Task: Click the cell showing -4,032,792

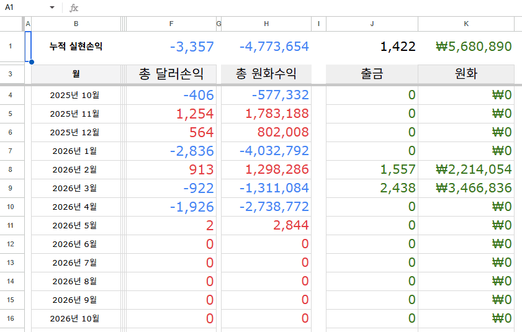Action: pyautogui.click(x=266, y=151)
